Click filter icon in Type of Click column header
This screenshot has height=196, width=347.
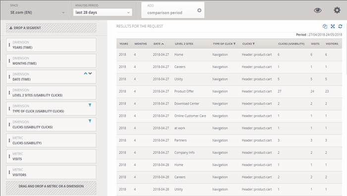tap(234, 44)
